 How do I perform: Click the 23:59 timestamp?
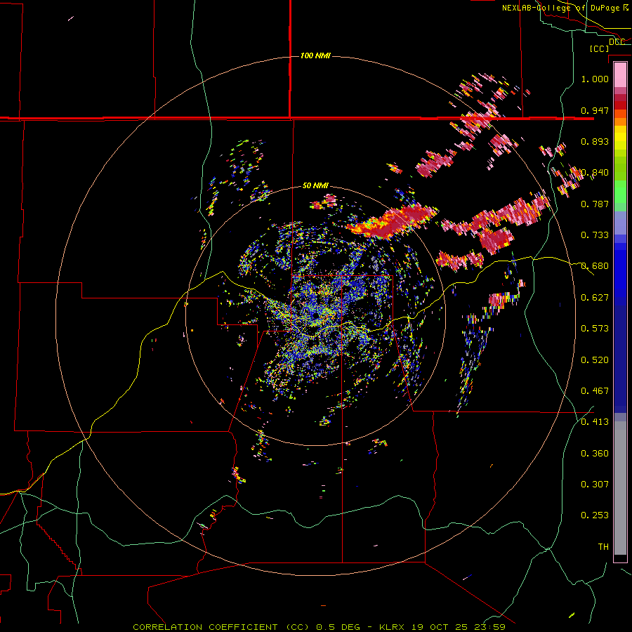(489, 627)
